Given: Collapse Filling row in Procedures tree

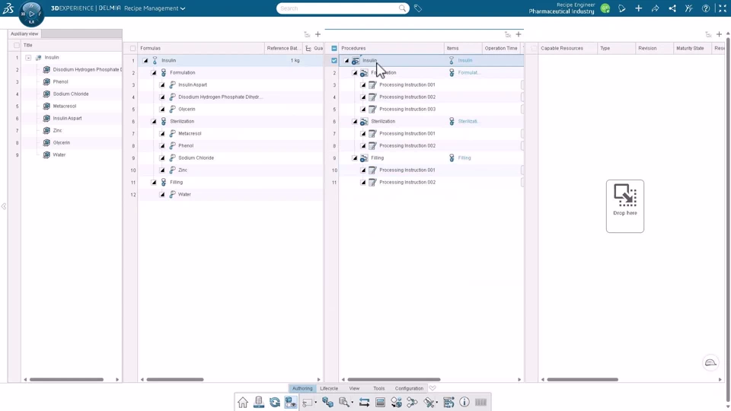Looking at the screenshot, I should tap(355, 158).
